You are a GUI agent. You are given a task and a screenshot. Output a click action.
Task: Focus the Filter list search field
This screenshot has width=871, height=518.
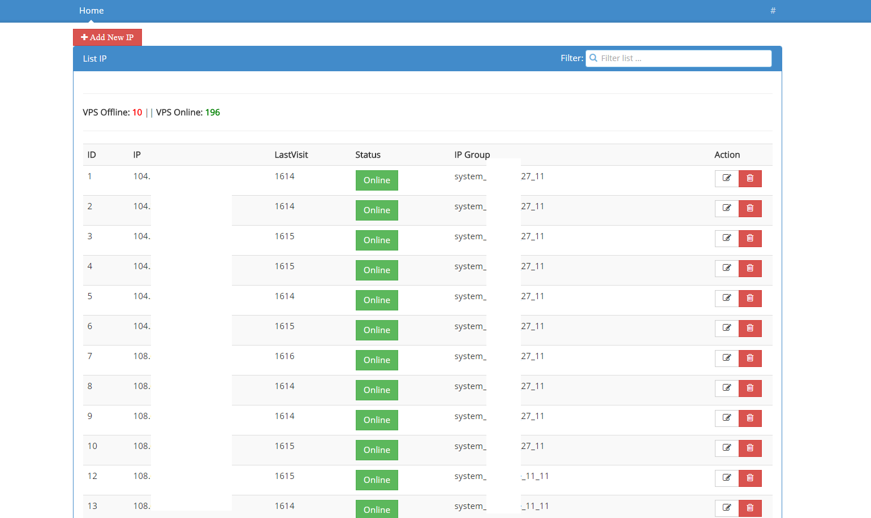pos(684,58)
